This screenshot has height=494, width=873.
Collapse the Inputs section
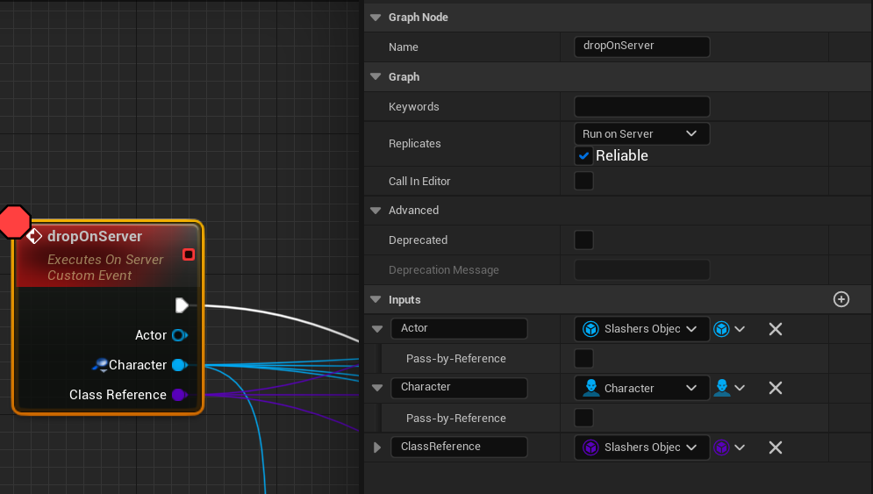(376, 299)
